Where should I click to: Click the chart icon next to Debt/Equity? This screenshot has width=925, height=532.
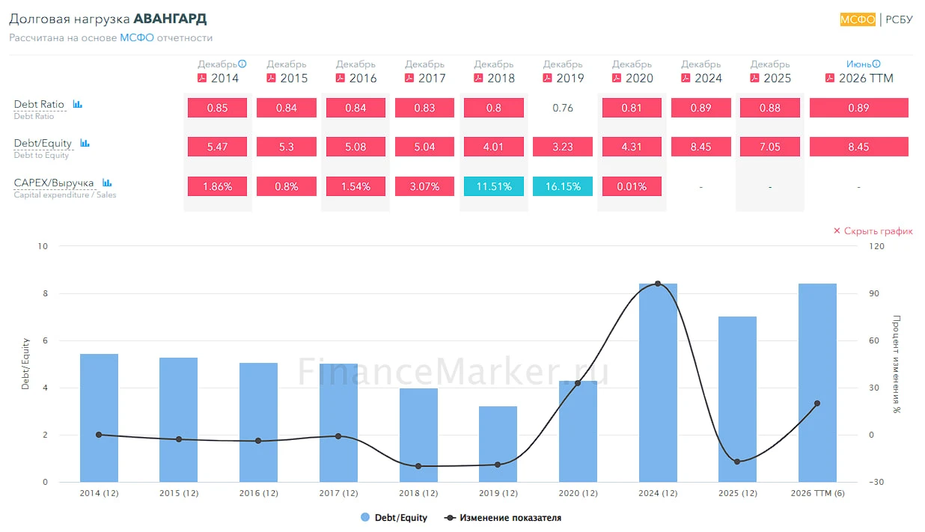85,143
